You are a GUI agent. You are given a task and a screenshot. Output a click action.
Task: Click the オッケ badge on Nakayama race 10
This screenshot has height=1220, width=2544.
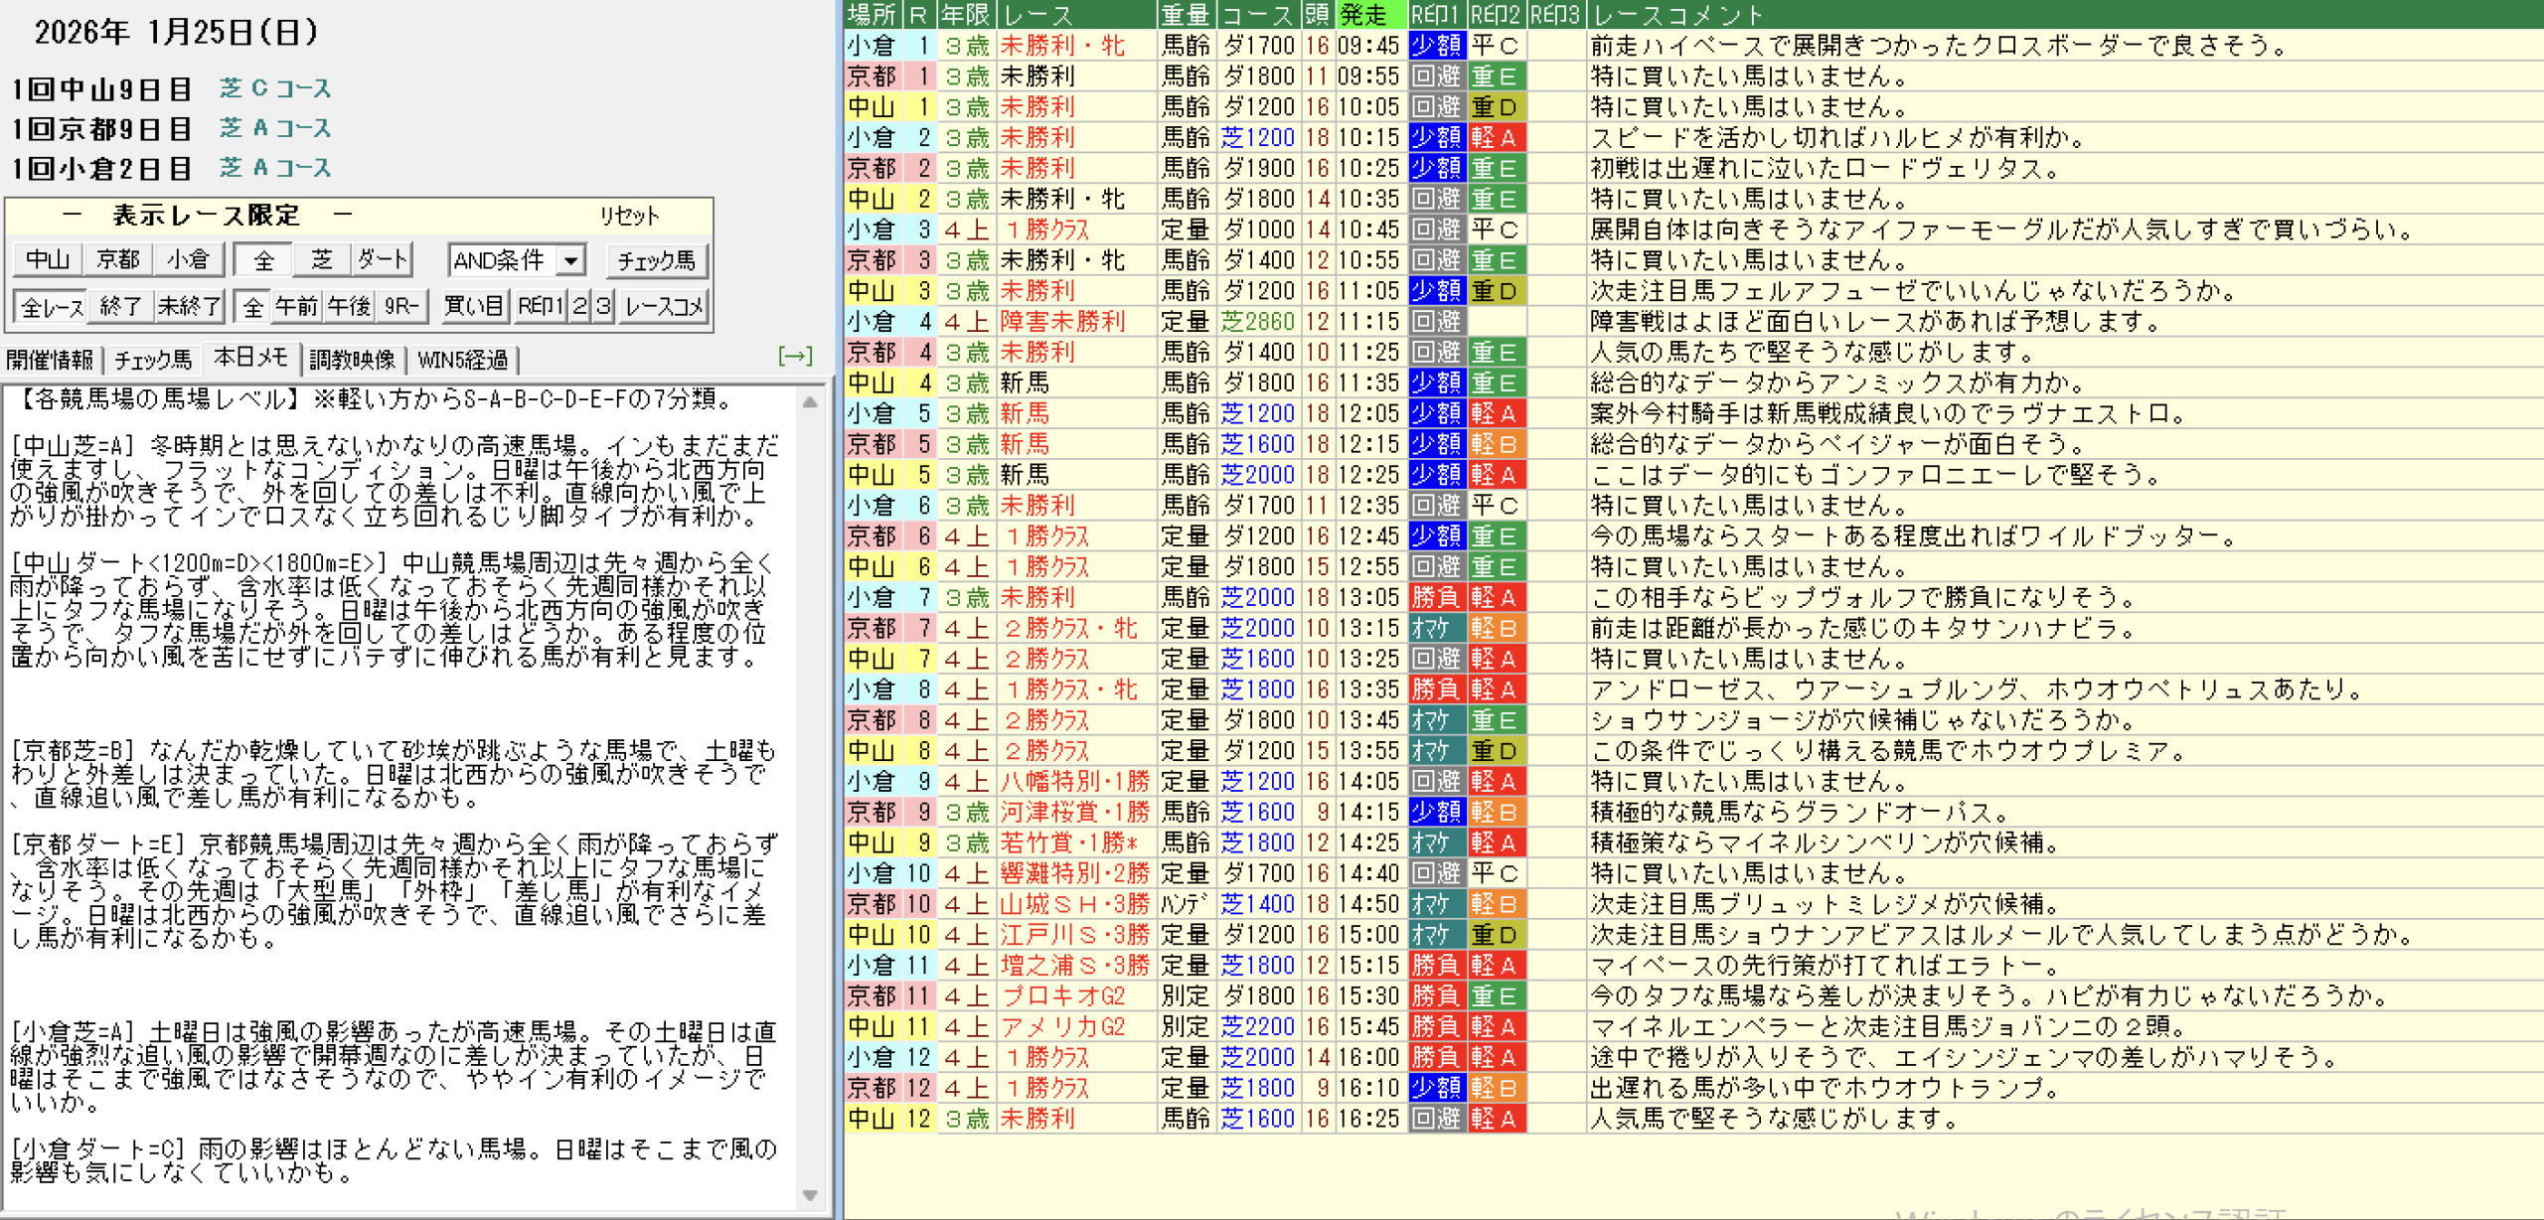[x=1436, y=935]
